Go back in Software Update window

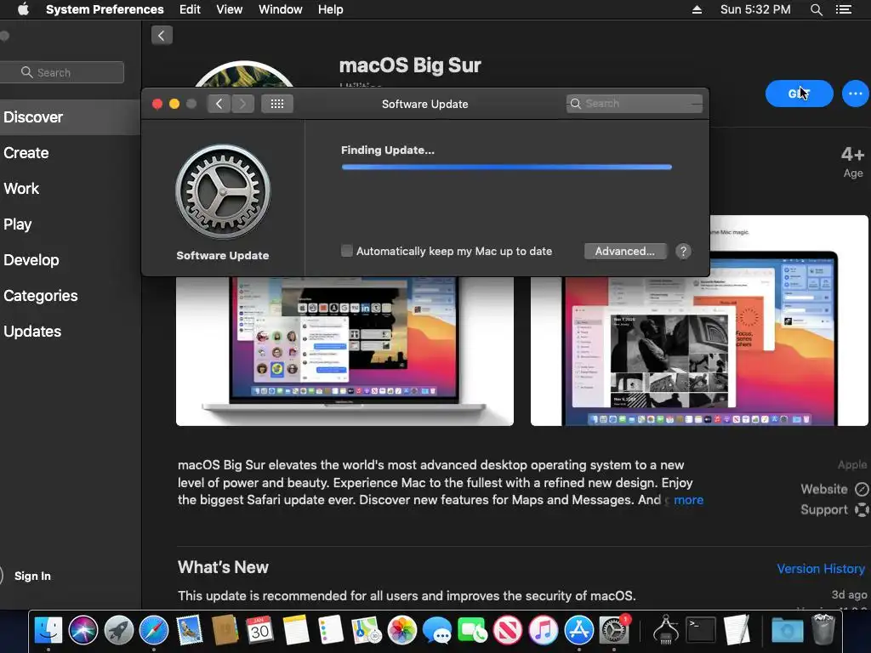[x=219, y=104]
